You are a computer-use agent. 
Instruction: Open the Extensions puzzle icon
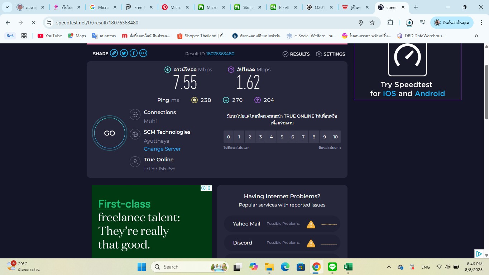[390, 23]
